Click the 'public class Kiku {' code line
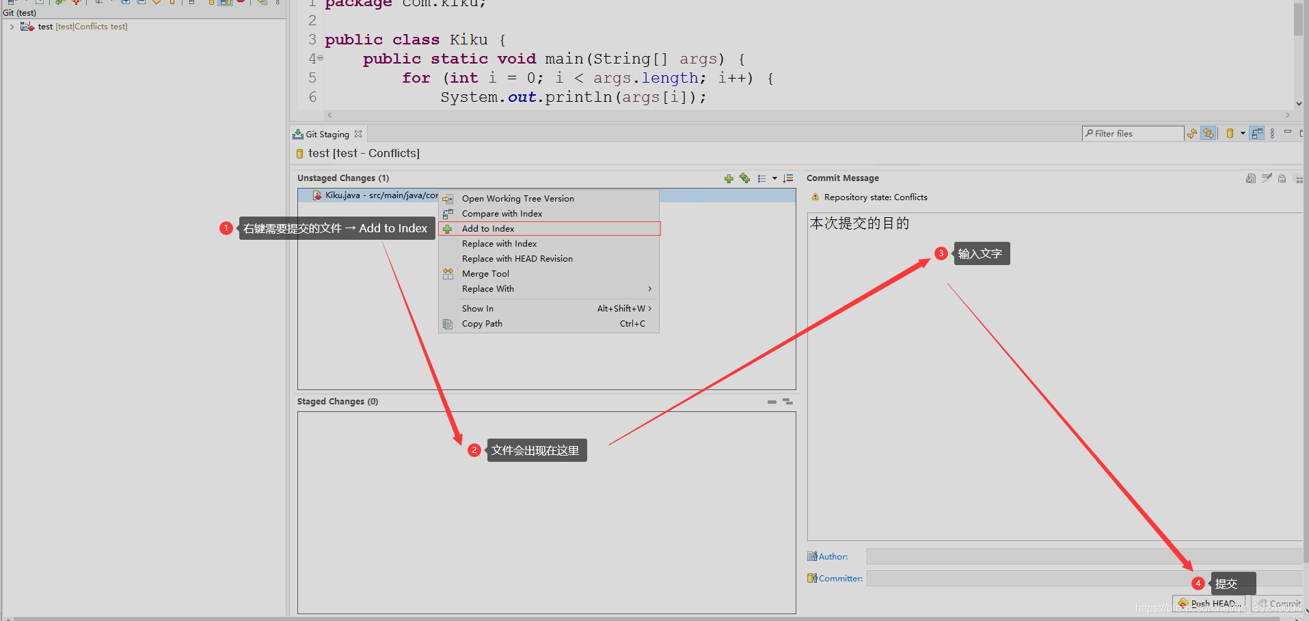1309x621 pixels. (416, 40)
